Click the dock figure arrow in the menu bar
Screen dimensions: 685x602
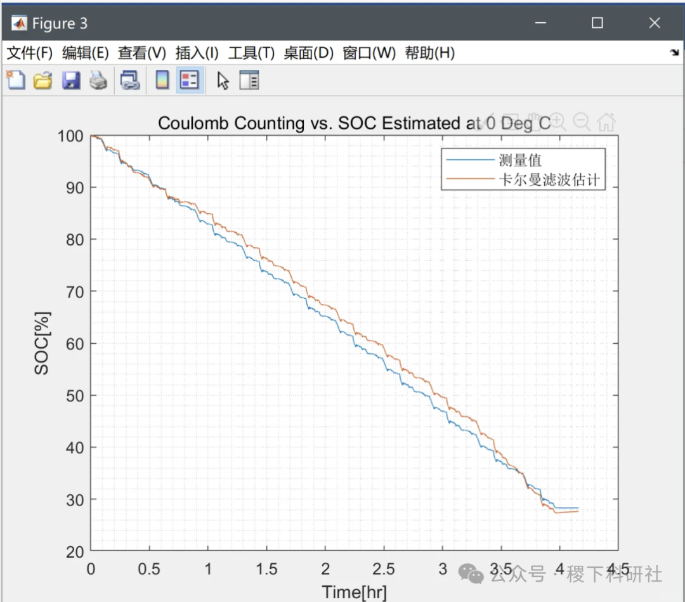click(674, 53)
